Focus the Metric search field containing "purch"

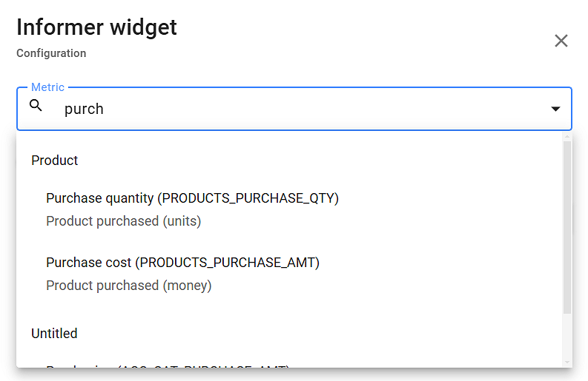coord(297,109)
